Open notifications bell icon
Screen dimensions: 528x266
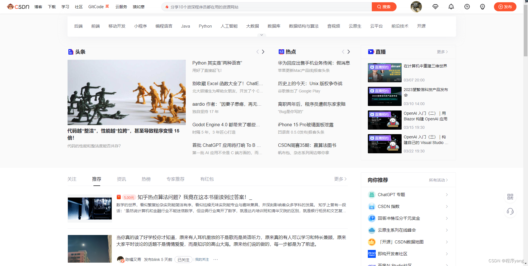pyautogui.click(x=451, y=7)
